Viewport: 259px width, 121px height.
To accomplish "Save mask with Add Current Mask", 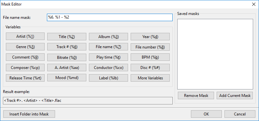I will click(x=235, y=95).
